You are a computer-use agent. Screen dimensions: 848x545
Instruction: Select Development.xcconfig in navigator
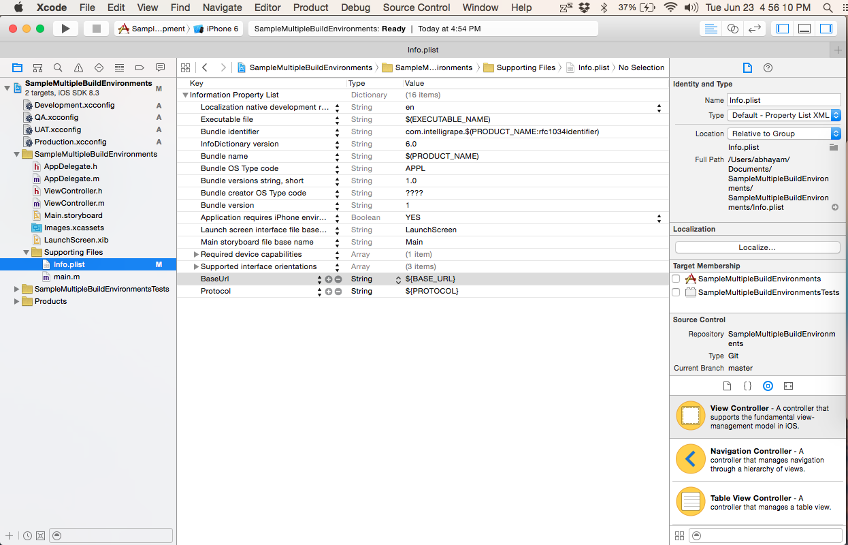click(74, 105)
